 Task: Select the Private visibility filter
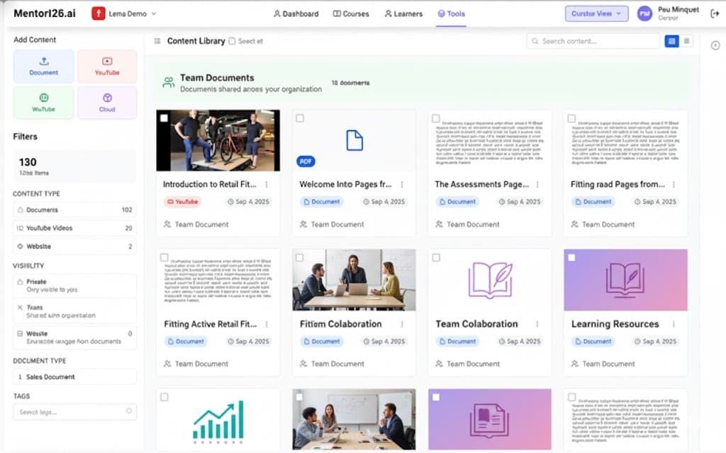click(74, 285)
